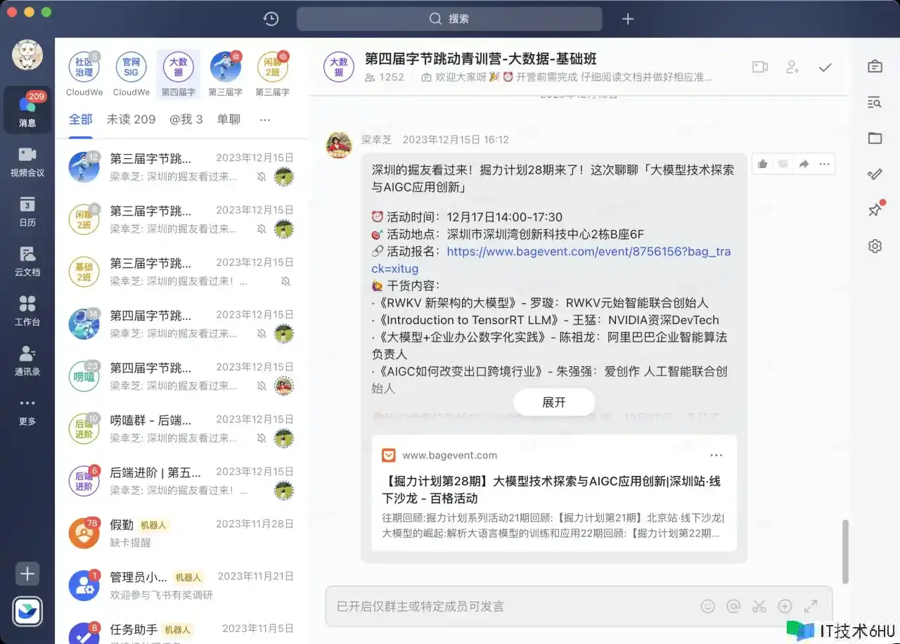Click the scissors screenshot icon
Image resolution: width=900 pixels, height=644 pixels.
click(x=759, y=606)
